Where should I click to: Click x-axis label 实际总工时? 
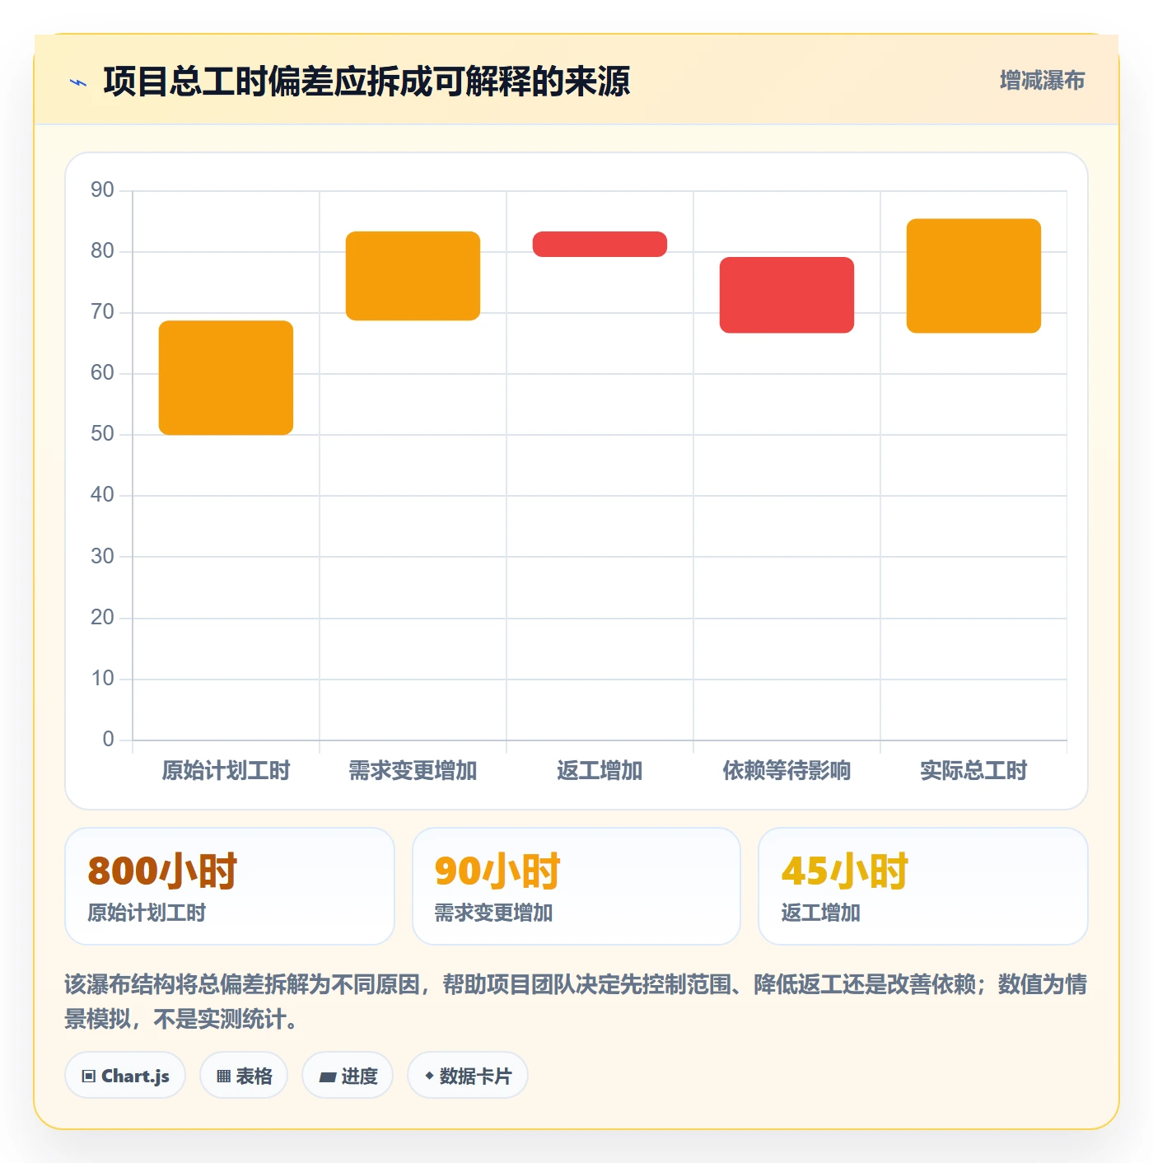[x=973, y=771]
